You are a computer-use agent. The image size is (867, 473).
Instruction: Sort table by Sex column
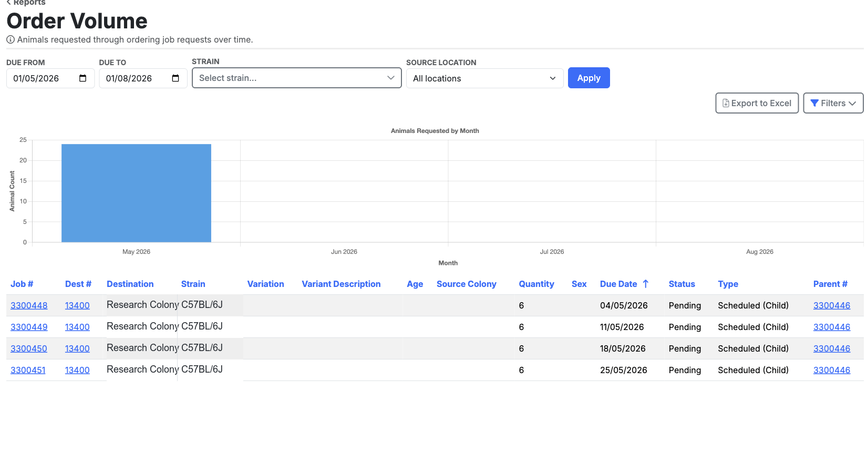click(579, 284)
